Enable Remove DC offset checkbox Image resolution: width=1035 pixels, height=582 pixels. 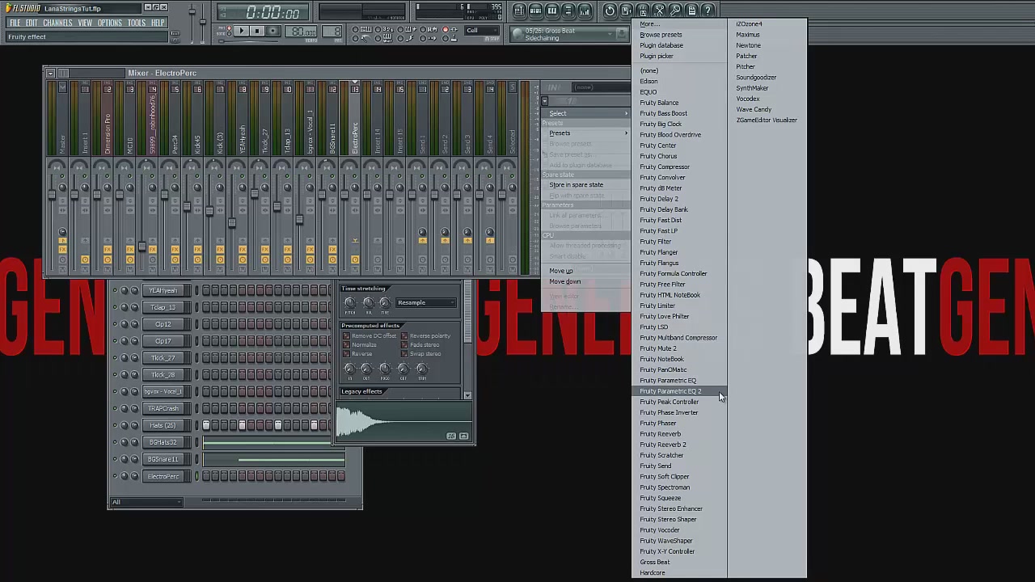(346, 335)
